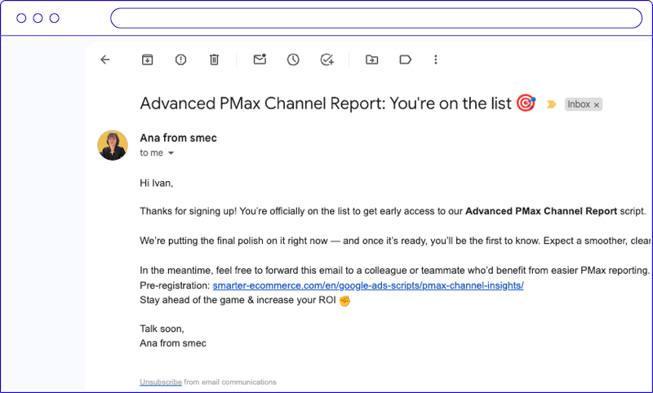
Task: Click the second browser window circle button
Action: (x=38, y=18)
